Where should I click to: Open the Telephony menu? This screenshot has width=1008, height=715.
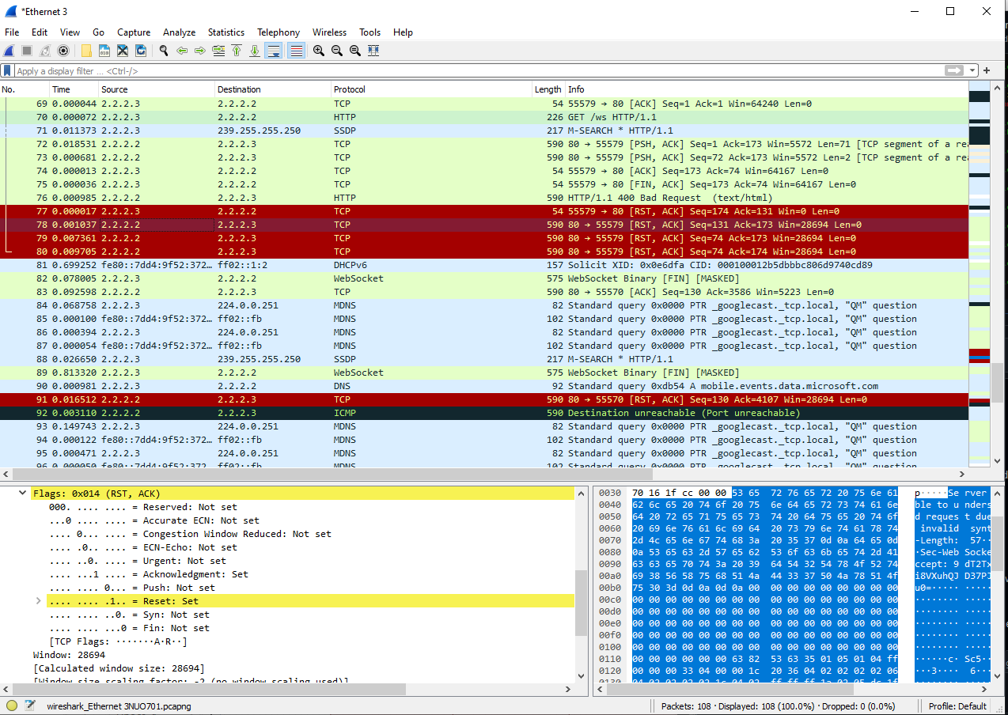tap(279, 32)
